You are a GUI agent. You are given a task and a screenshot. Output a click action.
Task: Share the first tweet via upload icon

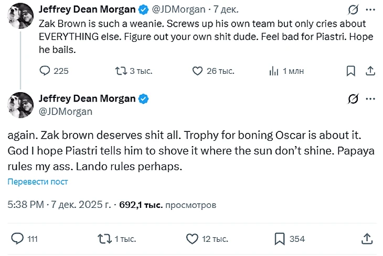tap(369, 71)
